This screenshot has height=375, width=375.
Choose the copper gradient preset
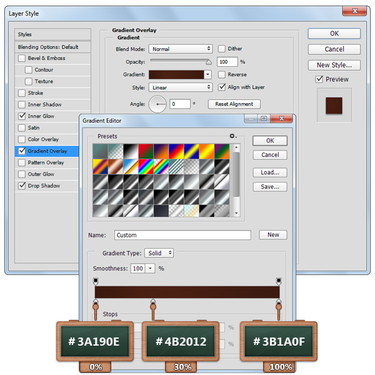[x=116, y=166]
